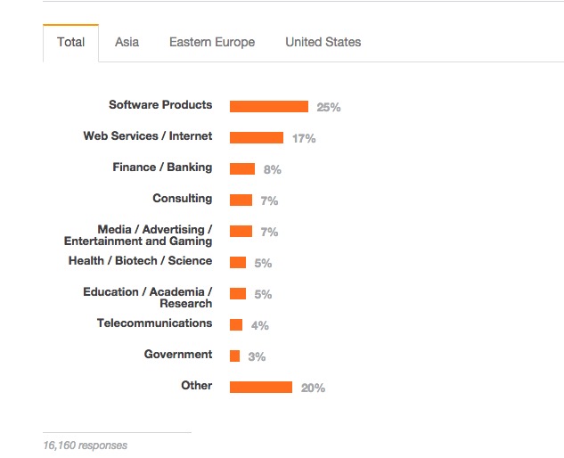Show the United States tab
The width and height of the screenshot is (564, 458).
pyautogui.click(x=323, y=42)
